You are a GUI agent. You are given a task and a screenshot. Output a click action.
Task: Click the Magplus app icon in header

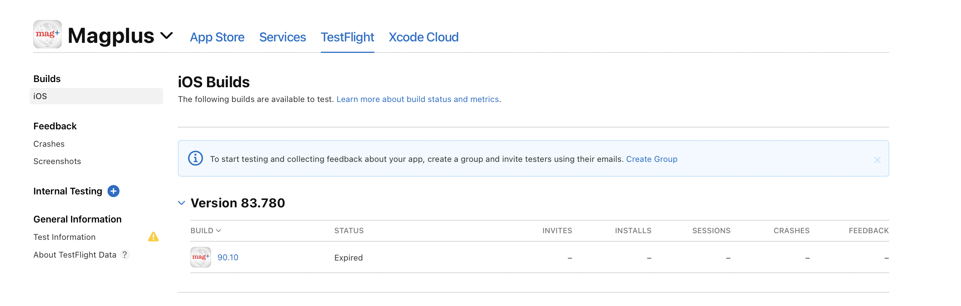(x=47, y=34)
